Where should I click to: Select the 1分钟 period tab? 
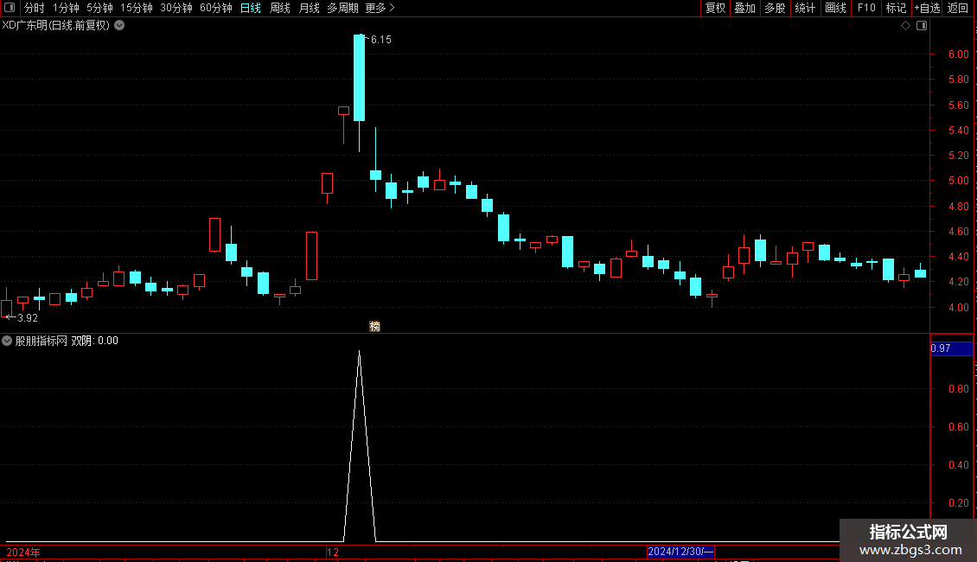click(66, 8)
